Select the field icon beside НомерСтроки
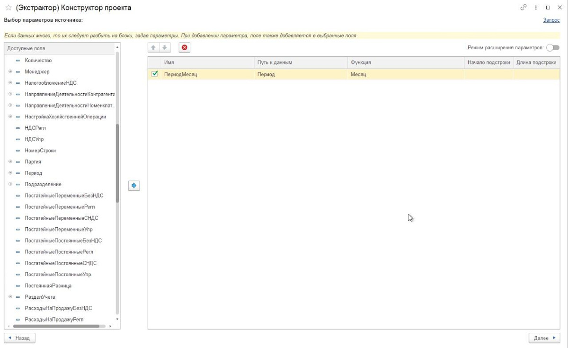Image resolution: width=568 pixels, height=348 pixels. pyautogui.click(x=18, y=151)
